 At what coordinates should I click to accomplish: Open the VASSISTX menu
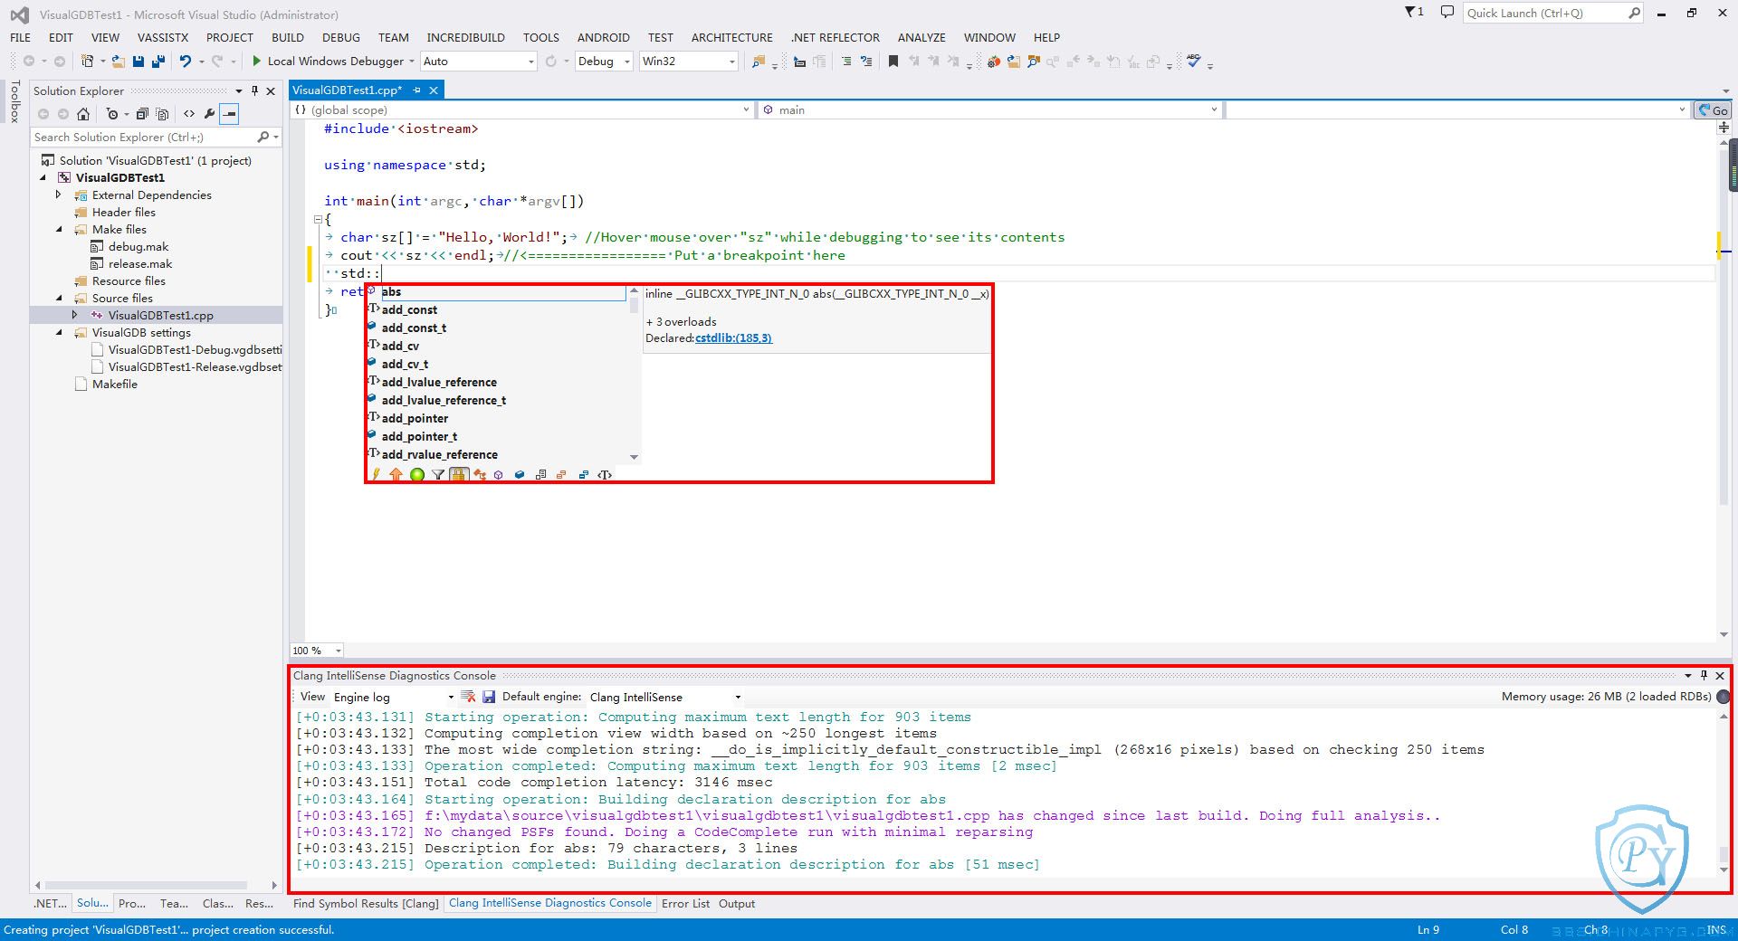163,37
